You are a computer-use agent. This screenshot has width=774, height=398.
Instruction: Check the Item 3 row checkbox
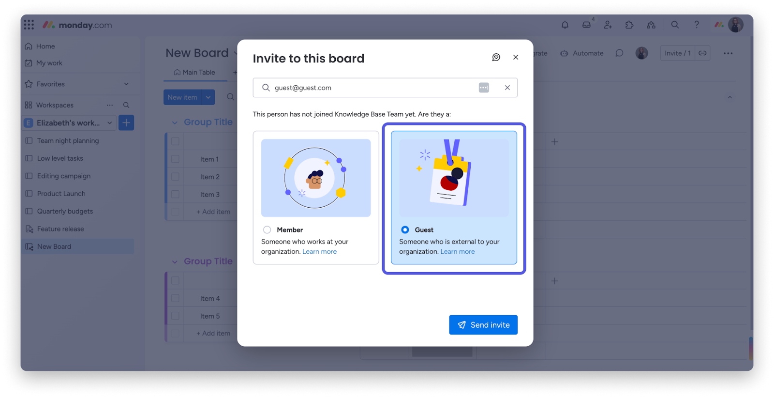point(175,194)
